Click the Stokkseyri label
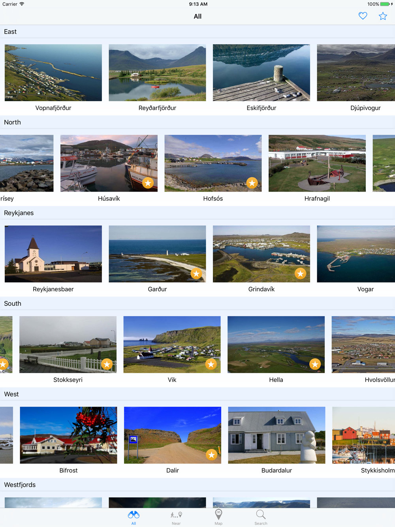The height and width of the screenshot is (527, 395). pos(68,380)
